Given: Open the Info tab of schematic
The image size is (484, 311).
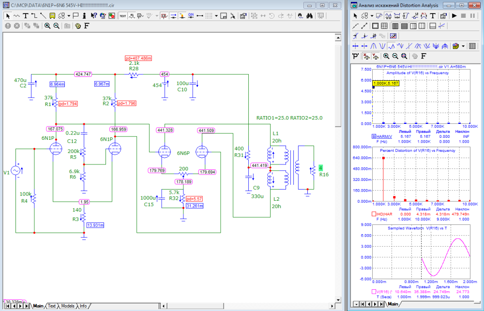Looking at the screenshot, I should tap(84, 306).
